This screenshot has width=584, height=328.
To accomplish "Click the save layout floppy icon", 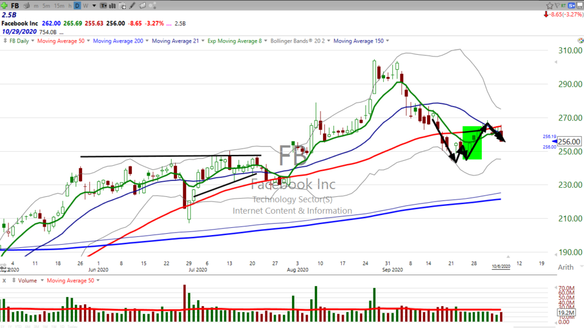I will [580, 5].
